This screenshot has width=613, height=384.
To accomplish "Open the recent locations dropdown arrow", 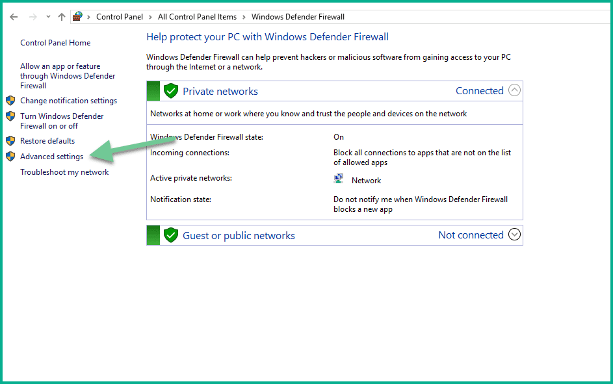I will pos(48,17).
